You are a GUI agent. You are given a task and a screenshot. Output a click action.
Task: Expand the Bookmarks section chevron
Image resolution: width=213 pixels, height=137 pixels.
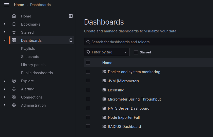5,24
